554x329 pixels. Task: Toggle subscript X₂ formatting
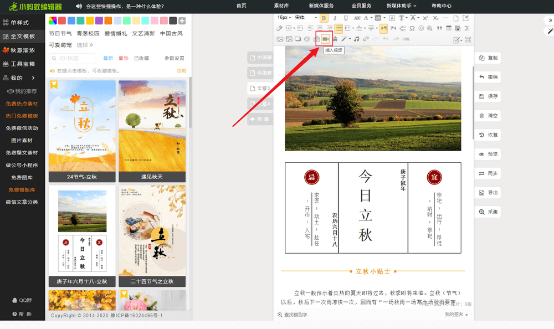pos(435,18)
